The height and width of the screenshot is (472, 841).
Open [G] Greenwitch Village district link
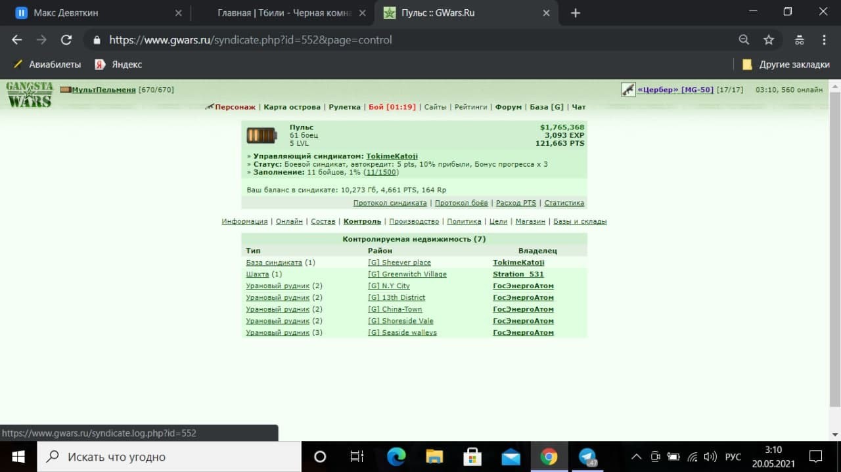[x=407, y=274]
